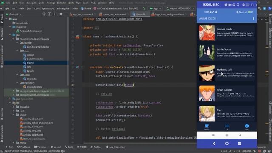Tap the phone's on-screen back triangle button
272x153 pixels.
(240, 135)
